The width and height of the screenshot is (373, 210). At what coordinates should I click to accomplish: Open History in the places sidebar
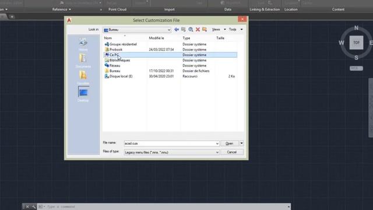coord(83,44)
